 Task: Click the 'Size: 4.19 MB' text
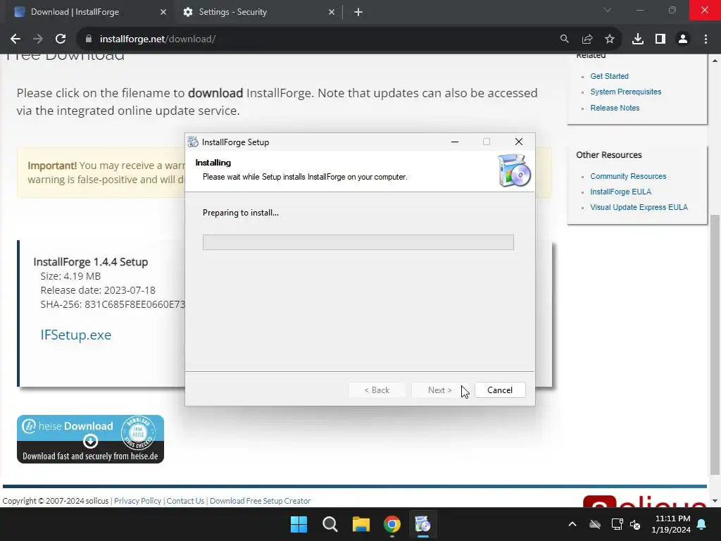[70, 276]
